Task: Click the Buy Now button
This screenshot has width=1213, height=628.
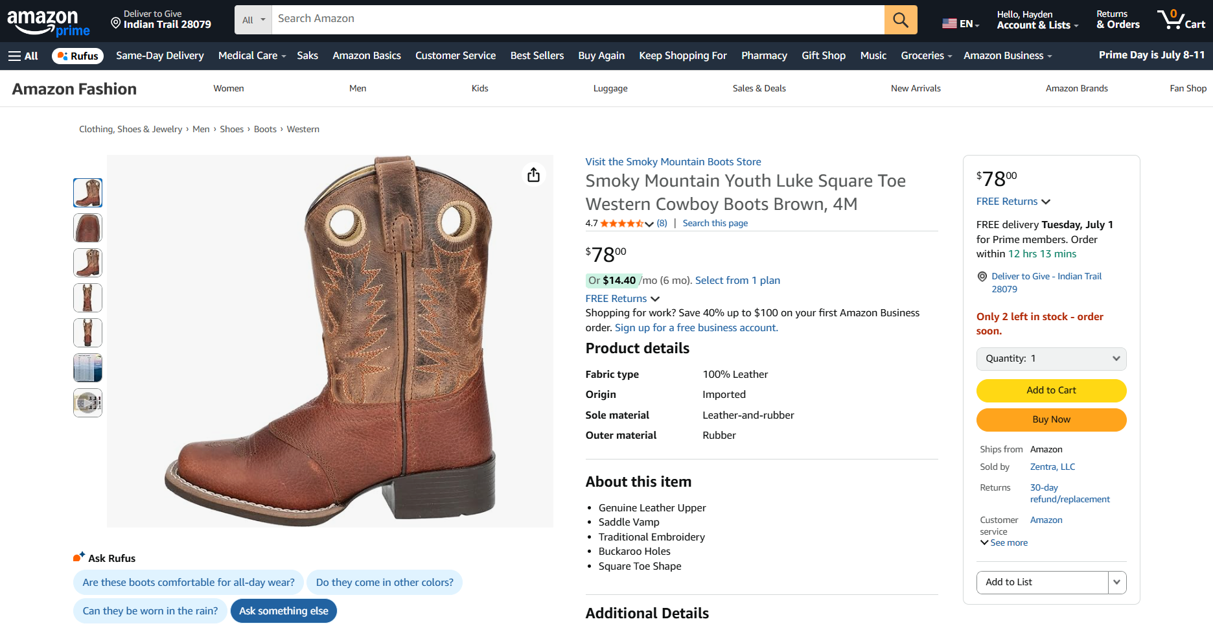Action: click(x=1051, y=419)
